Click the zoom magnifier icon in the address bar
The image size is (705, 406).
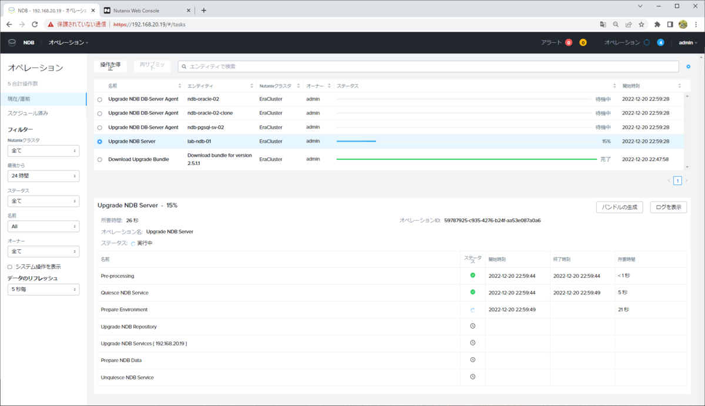[x=616, y=25]
